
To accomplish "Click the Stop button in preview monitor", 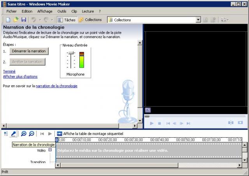I will pos(160,123).
